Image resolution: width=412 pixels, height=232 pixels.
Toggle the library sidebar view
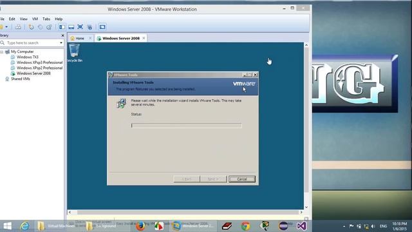pyautogui.click(x=62, y=27)
